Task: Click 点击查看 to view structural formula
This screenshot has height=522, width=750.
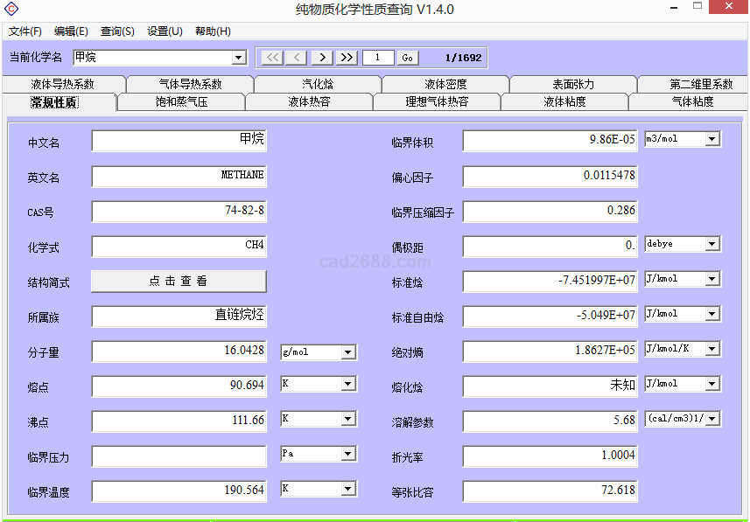Action: pos(179,282)
